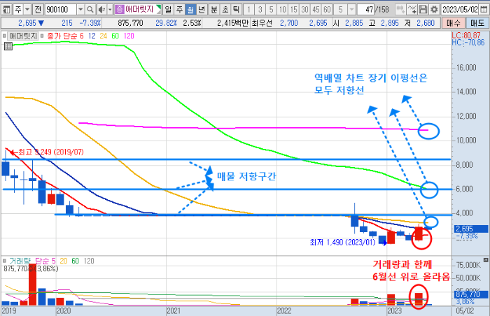This screenshot has width=490, height=316.
Task: Select the 30 interval button
Action: coord(304,9)
